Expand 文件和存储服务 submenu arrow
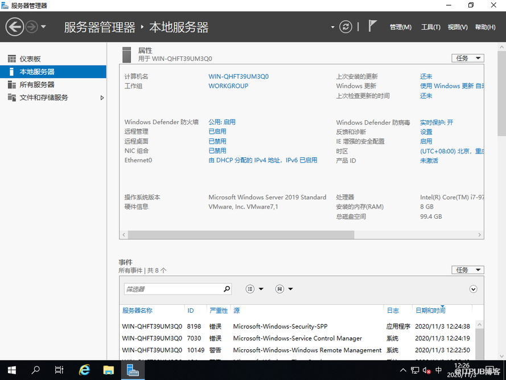The image size is (506, 380). point(102,97)
